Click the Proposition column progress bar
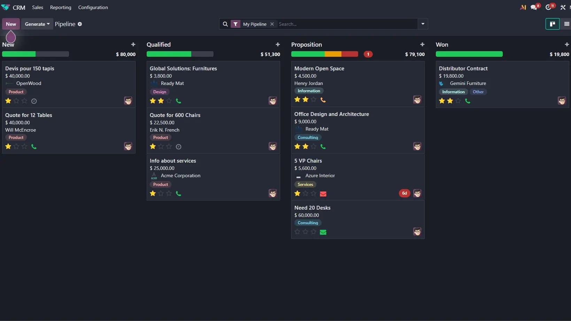The width and height of the screenshot is (571, 321). click(324, 54)
